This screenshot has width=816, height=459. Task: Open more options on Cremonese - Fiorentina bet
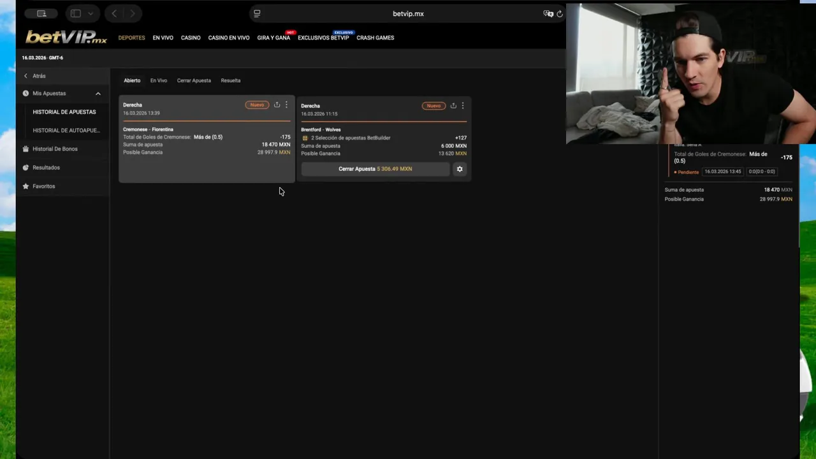[x=286, y=105]
